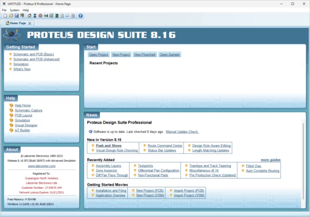Open Length Matching Updates guide
This screenshot has width=310, height=217.
pos(211,150)
